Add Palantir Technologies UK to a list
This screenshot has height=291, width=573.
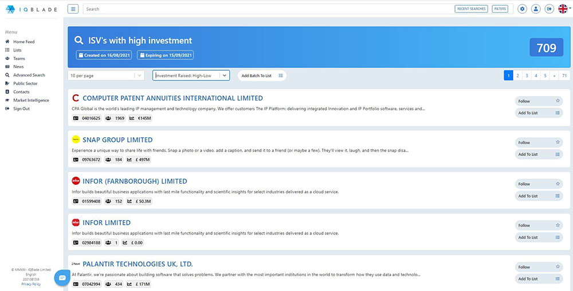(539, 278)
